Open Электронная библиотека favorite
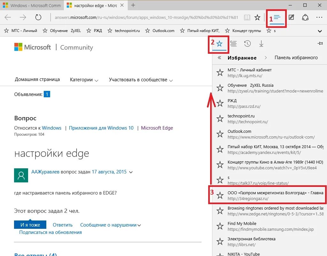The width and height of the screenshot is (327, 256). click(x=270, y=242)
